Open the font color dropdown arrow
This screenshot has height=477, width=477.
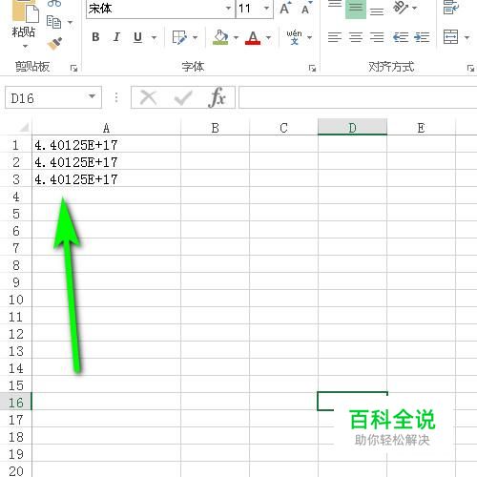pyautogui.click(x=269, y=37)
